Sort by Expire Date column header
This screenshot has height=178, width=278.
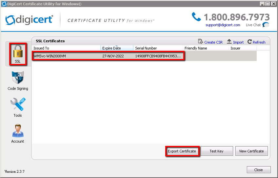click(117, 48)
